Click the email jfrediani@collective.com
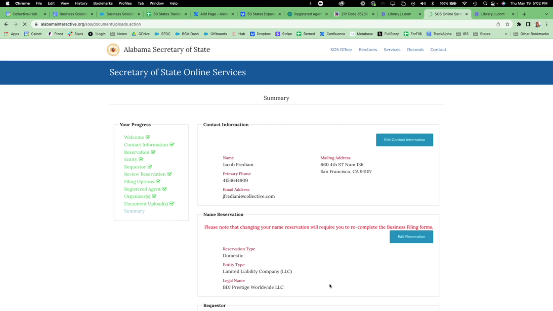The height and width of the screenshot is (311, 553). (248, 196)
